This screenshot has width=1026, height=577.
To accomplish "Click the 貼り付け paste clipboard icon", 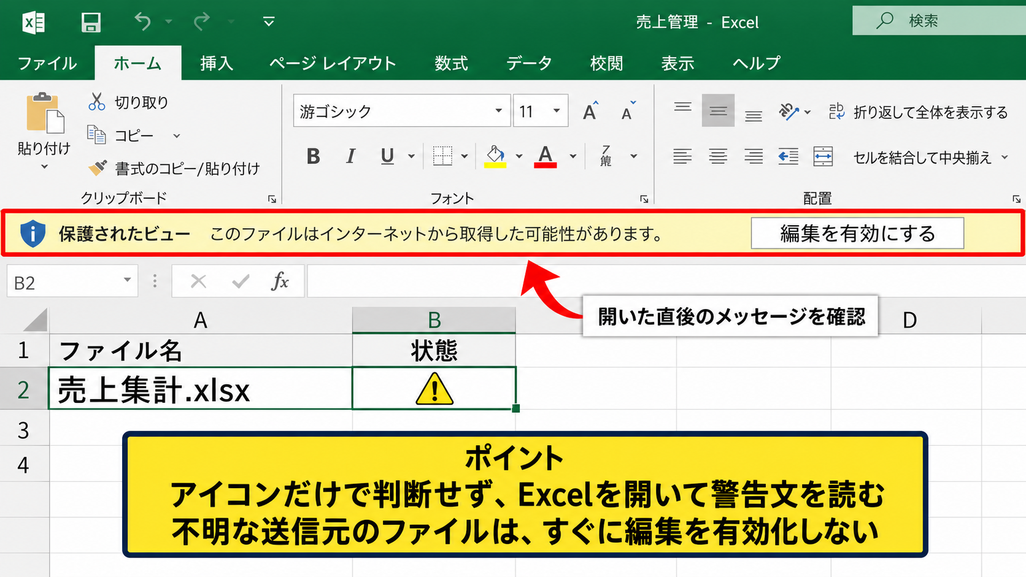I will pos(45,113).
